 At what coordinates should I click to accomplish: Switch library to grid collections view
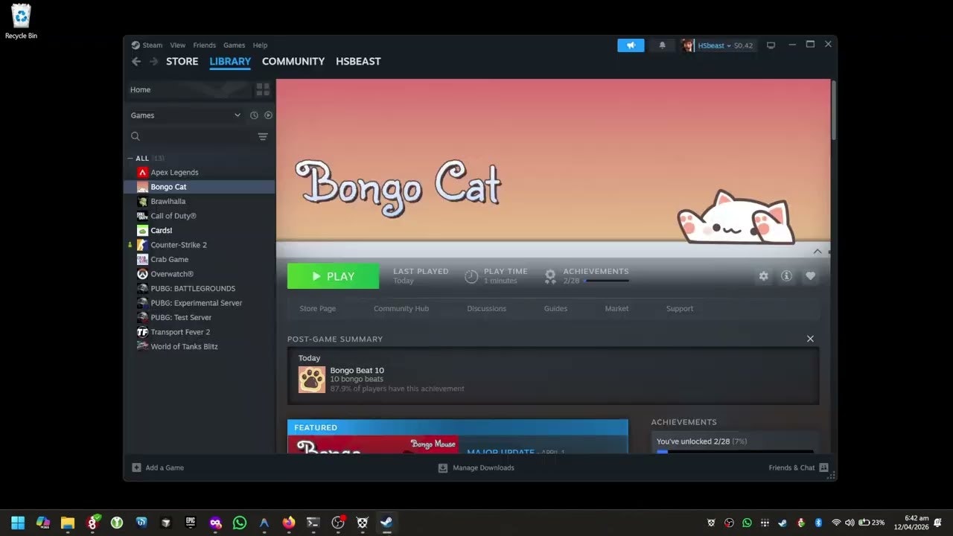click(x=263, y=89)
